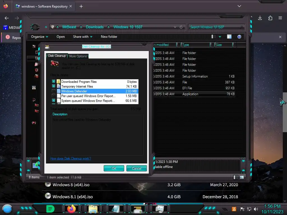
Task: Change the Explorer view layout icon
Action: pyautogui.click(x=214, y=37)
